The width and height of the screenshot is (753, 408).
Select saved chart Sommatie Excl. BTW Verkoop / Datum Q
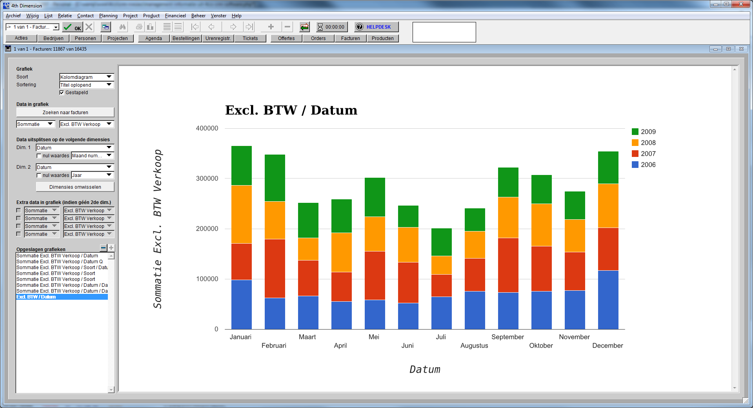pos(60,262)
